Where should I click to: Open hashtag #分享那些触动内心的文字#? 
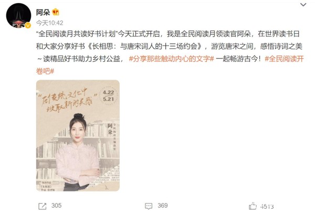(x=171, y=59)
